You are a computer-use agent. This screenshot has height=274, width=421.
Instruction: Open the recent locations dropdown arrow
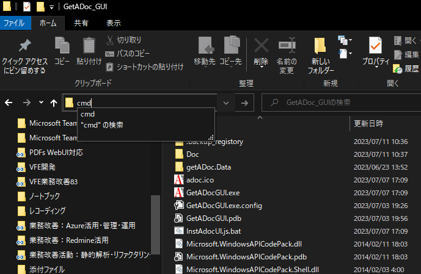coord(41,103)
